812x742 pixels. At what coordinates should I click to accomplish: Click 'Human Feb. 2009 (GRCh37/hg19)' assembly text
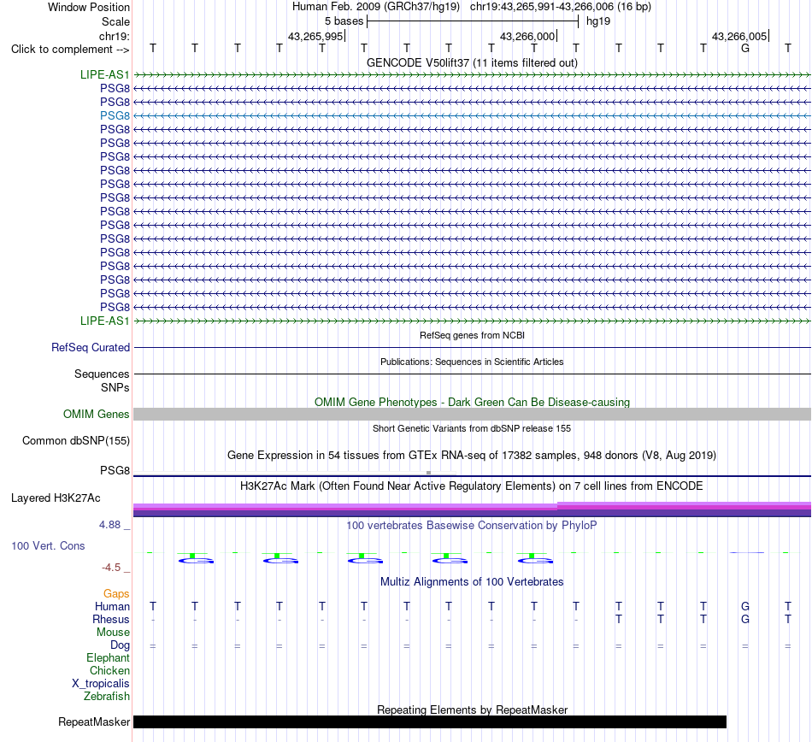(376, 7)
